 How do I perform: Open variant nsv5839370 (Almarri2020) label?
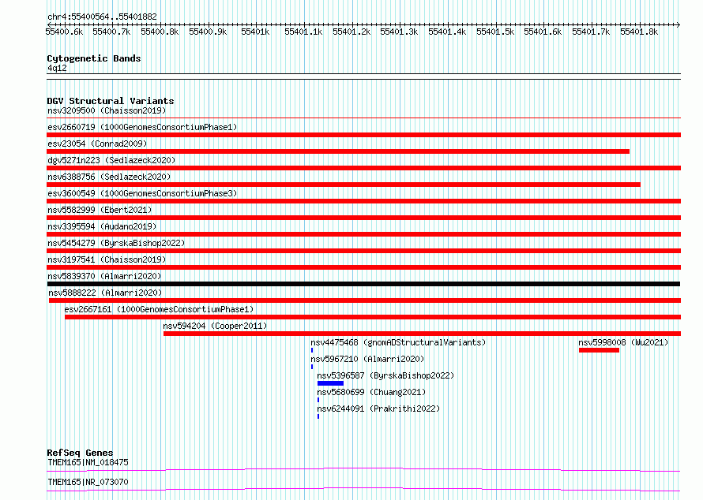pos(104,276)
